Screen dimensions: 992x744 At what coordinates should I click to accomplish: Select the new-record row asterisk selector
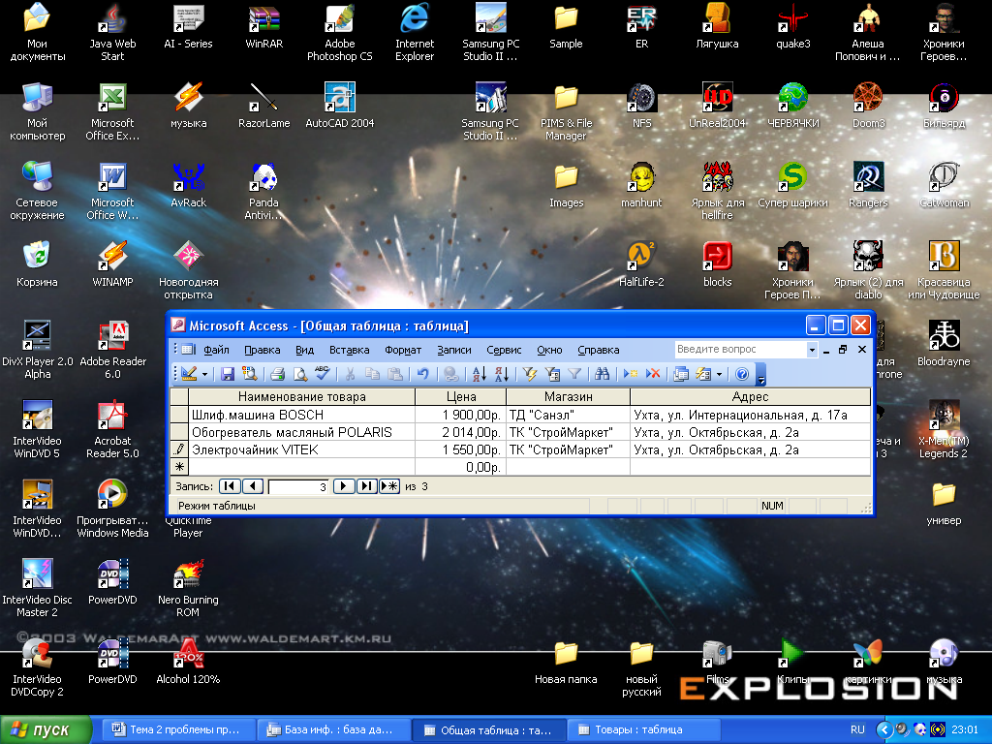click(x=179, y=467)
